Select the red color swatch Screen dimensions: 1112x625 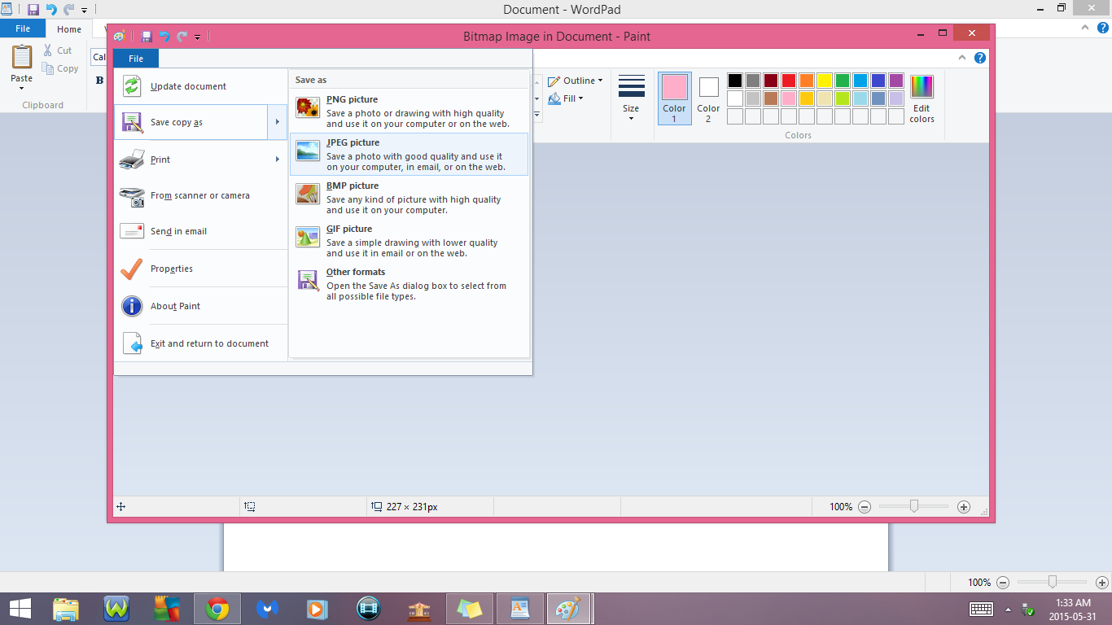click(x=789, y=80)
